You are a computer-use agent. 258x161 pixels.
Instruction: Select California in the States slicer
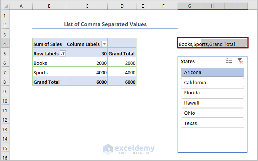click(212, 82)
